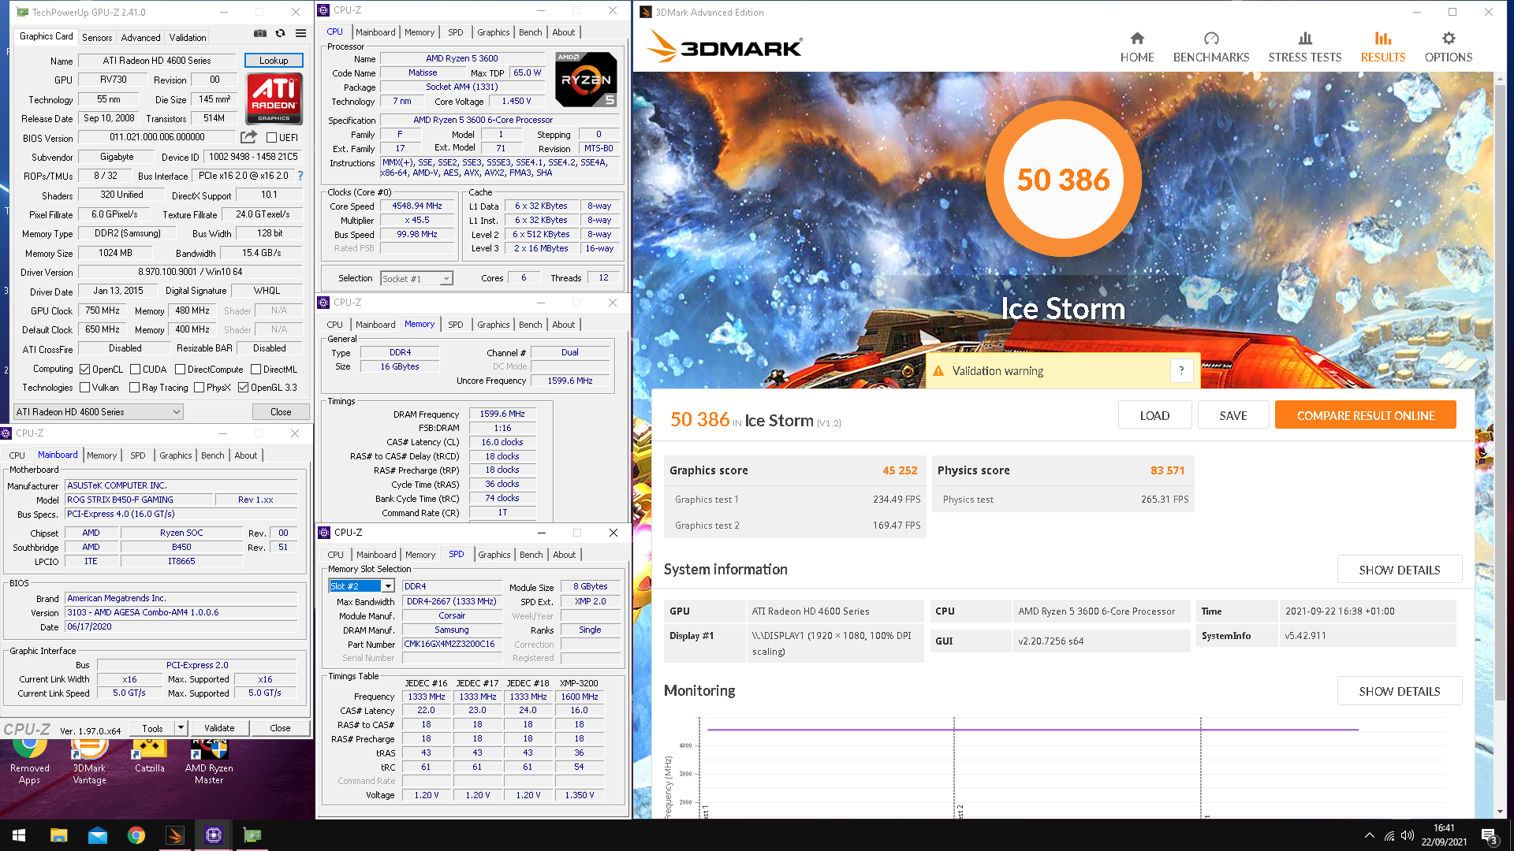Click the 3DMark vertical scrollbar
The image size is (1514, 851).
tap(1500, 394)
